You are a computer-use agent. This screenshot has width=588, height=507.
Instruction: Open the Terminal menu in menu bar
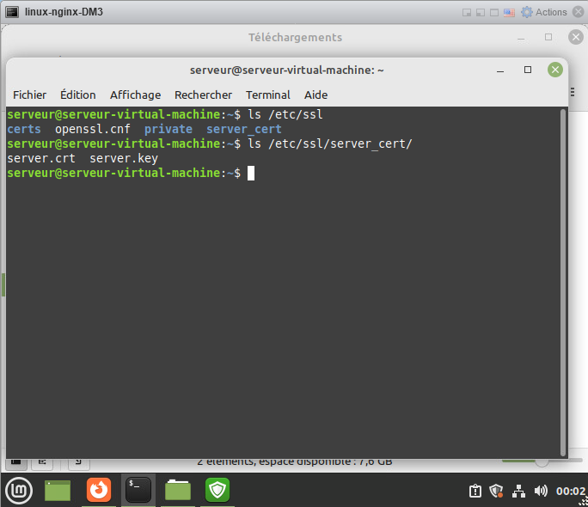click(268, 95)
